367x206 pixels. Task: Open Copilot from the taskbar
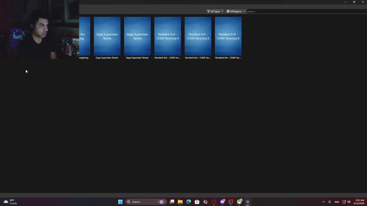pos(205,202)
